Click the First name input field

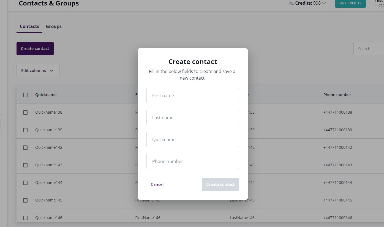click(x=192, y=95)
